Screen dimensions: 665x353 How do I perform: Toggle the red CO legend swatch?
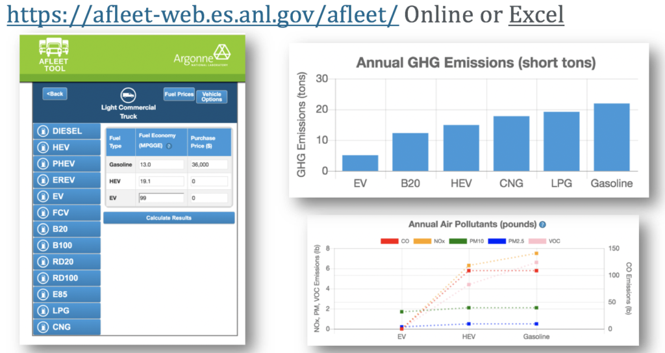tap(390, 241)
